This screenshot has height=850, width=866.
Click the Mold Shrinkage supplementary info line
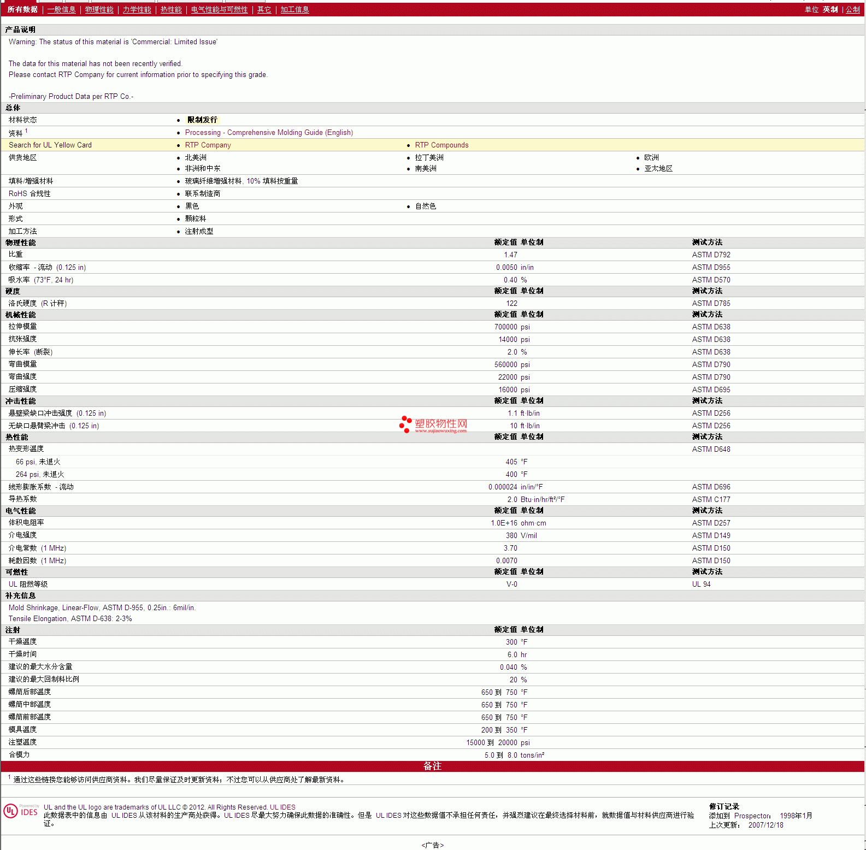102,607
